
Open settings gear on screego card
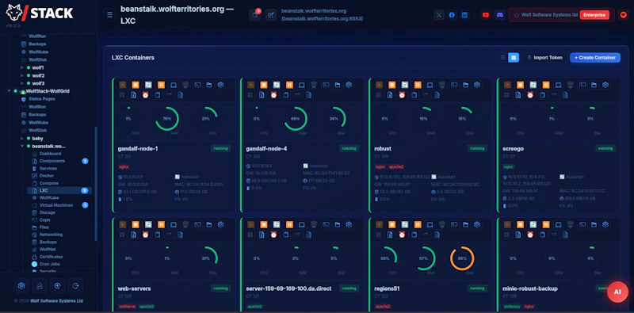(x=605, y=85)
